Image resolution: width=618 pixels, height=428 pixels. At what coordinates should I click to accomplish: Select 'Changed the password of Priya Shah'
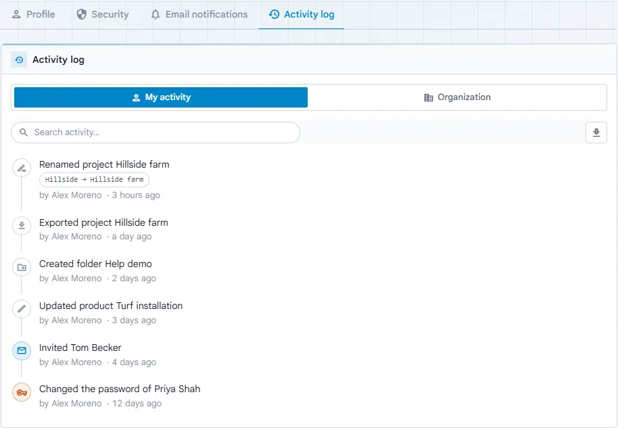(120, 389)
